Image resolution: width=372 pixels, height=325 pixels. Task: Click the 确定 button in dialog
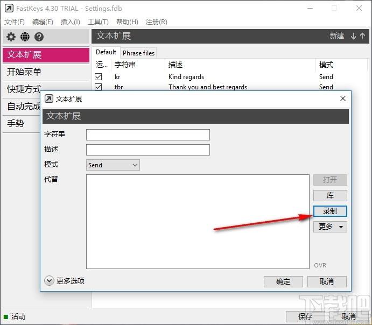point(283,281)
